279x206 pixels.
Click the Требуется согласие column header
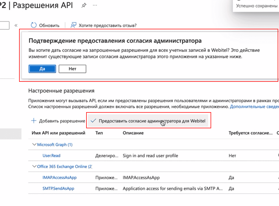[250, 133]
